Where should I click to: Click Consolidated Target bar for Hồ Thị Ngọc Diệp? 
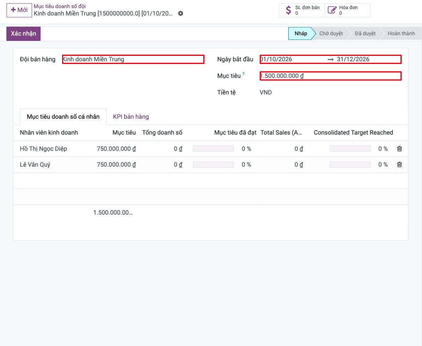pyautogui.click(x=350, y=149)
